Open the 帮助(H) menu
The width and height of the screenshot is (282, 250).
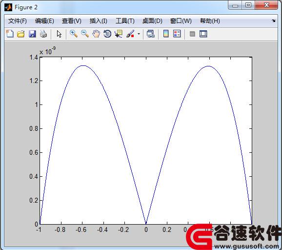210,21
